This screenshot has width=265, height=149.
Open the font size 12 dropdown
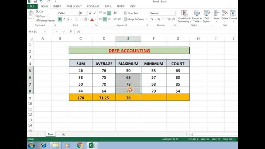click(x=87, y=13)
